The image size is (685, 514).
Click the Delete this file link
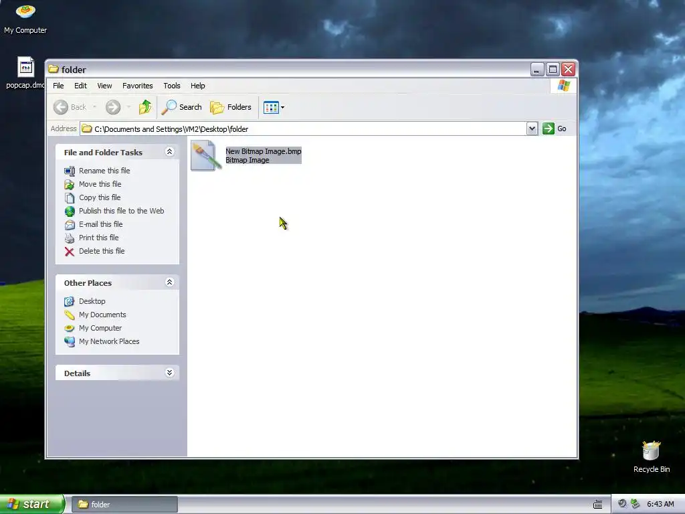pos(102,252)
